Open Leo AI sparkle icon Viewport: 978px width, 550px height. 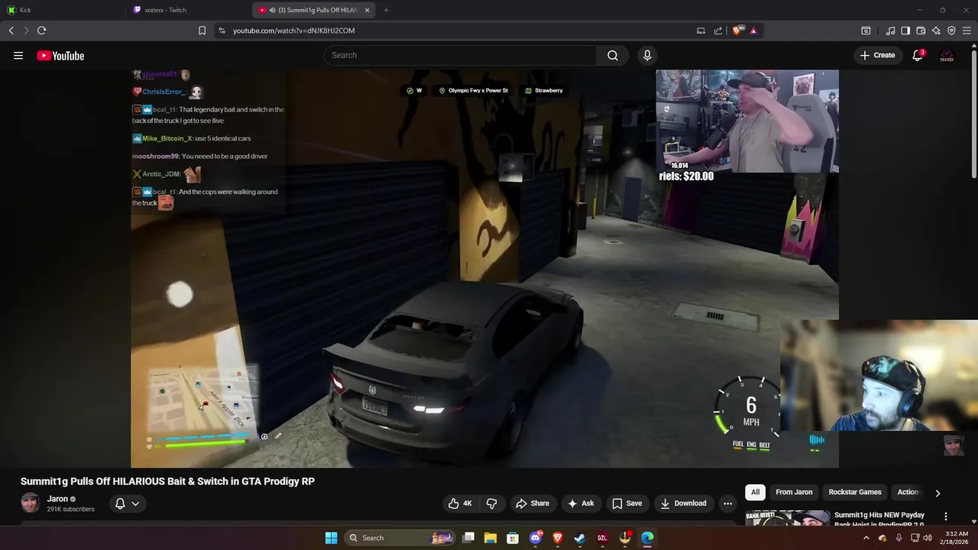tap(936, 31)
